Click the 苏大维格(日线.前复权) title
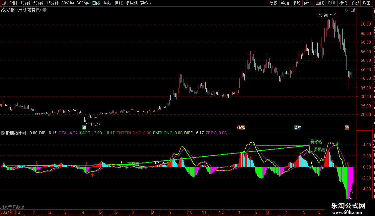 21,10
